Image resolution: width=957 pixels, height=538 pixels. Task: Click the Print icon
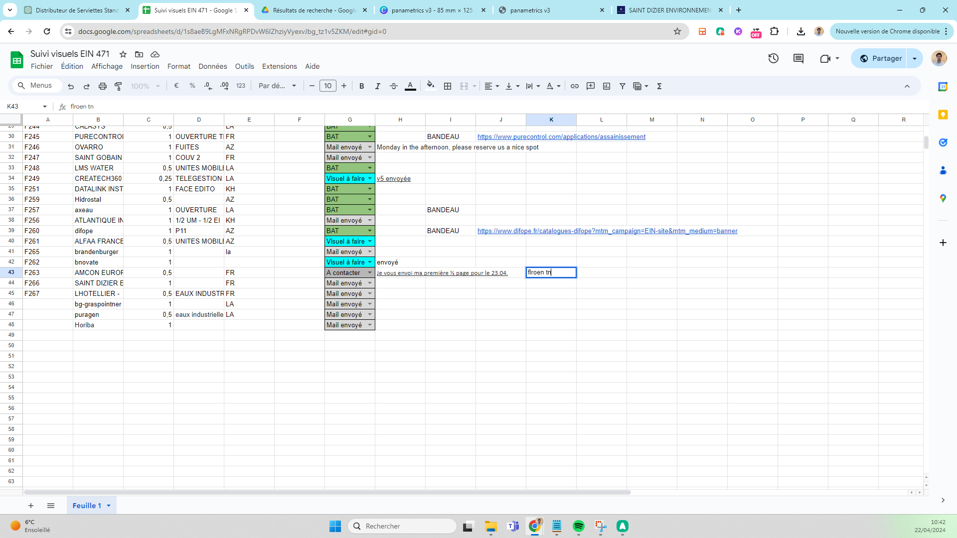[103, 86]
